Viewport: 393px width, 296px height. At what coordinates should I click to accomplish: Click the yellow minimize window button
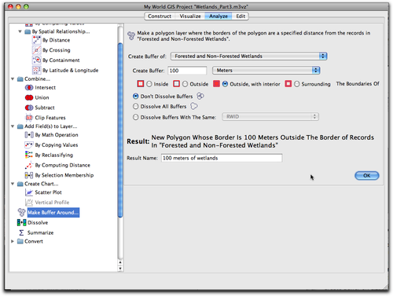point(18,6)
